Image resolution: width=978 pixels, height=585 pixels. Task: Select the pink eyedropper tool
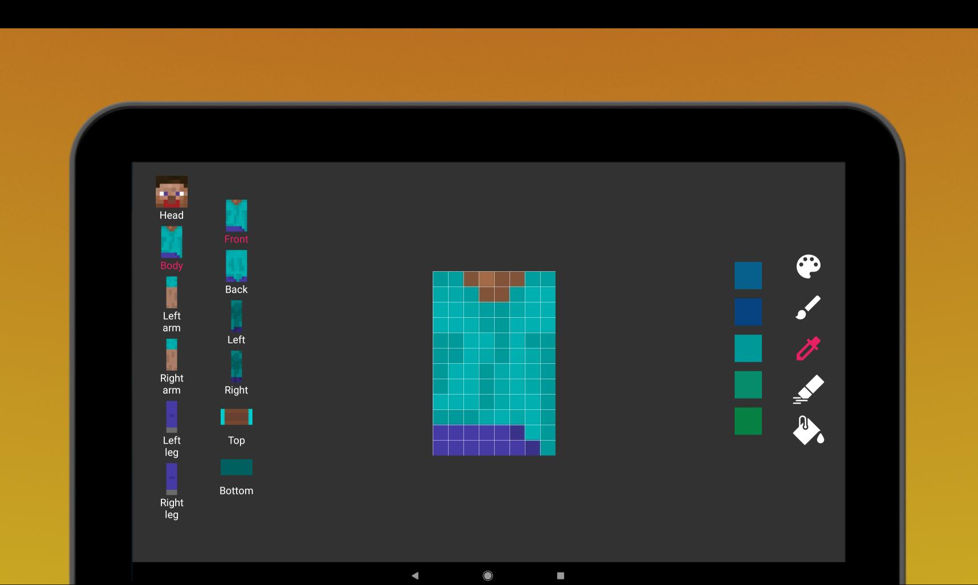click(808, 348)
